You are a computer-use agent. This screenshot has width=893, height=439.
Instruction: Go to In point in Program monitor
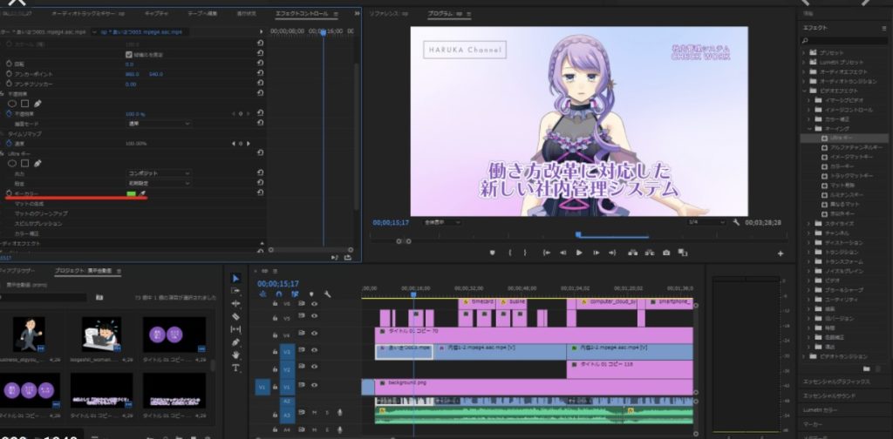click(547, 253)
